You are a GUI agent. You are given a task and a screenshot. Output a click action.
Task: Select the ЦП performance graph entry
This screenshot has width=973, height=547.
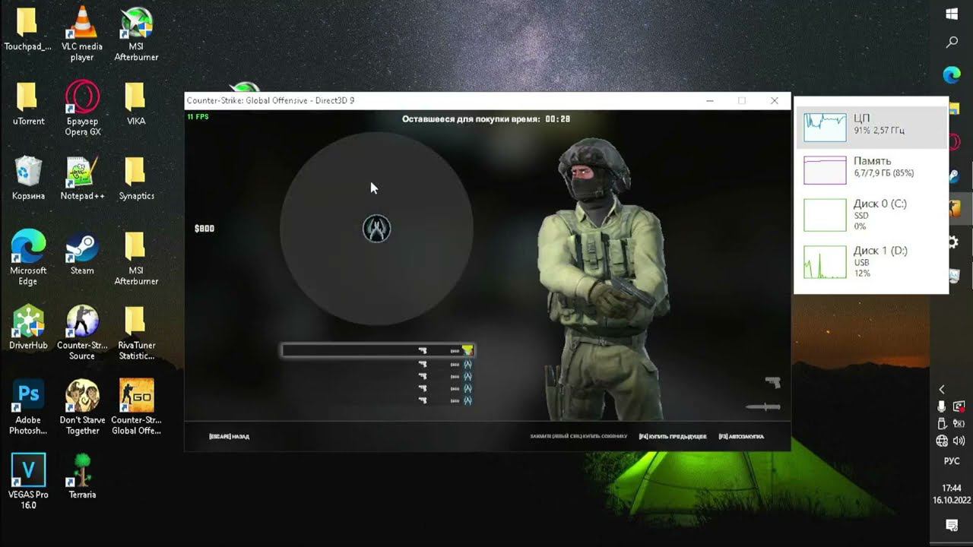click(x=871, y=127)
